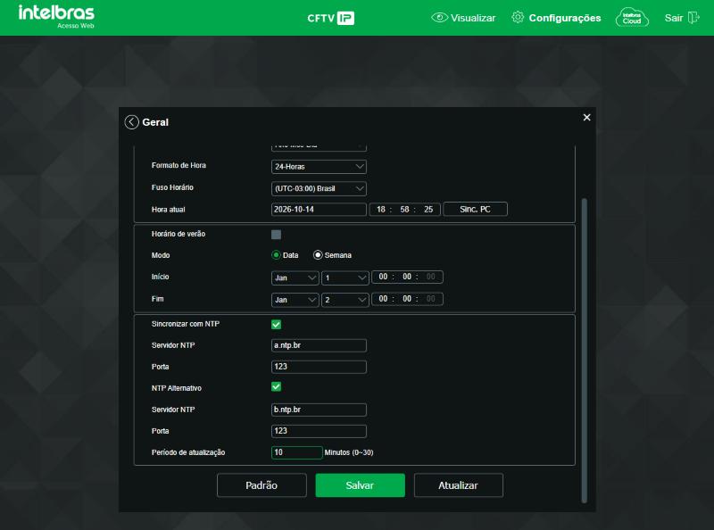This screenshot has width=714, height=530.
Task: Click the minutes value 58 in Hora atual
Action: point(404,210)
